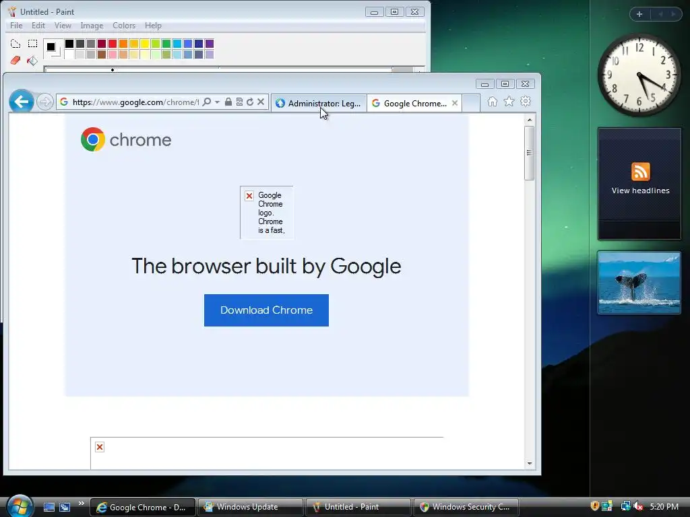Pick the yellow color swatch in Paint

pyautogui.click(x=145, y=44)
